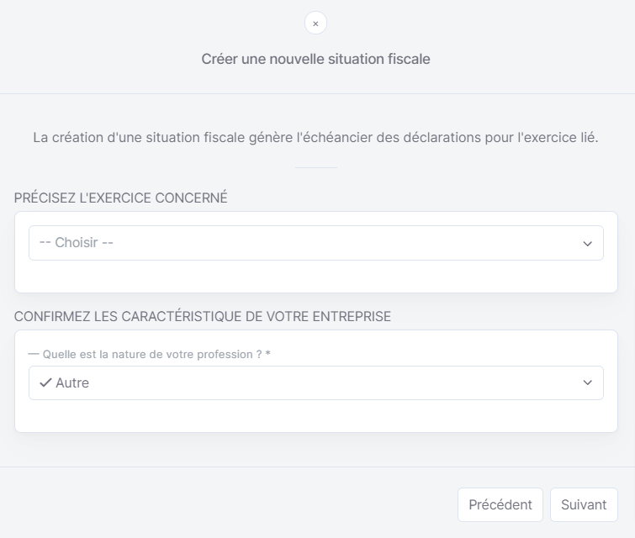Click the 'Autre' selected value text

point(72,383)
